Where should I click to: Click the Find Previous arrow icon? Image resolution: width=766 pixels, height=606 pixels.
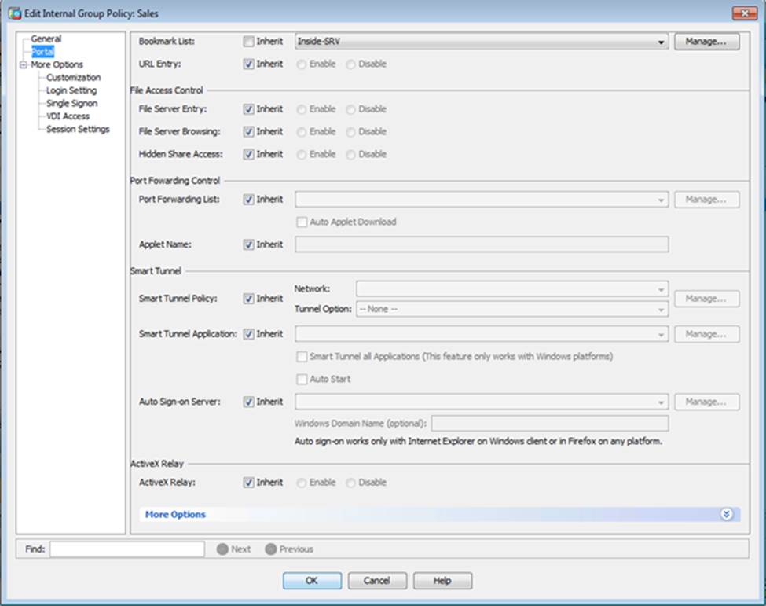270,549
